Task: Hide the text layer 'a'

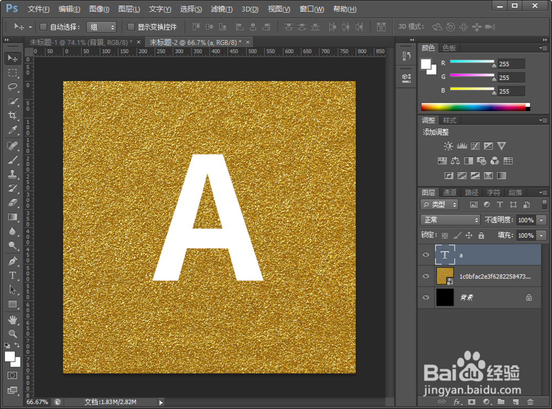Action: pyautogui.click(x=426, y=255)
